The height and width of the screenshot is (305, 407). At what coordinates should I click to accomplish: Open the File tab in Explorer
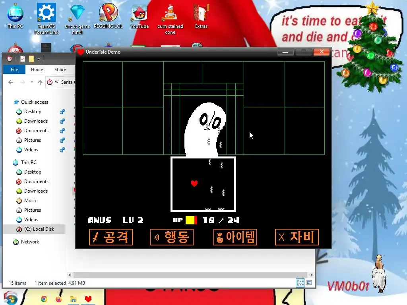(x=14, y=69)
